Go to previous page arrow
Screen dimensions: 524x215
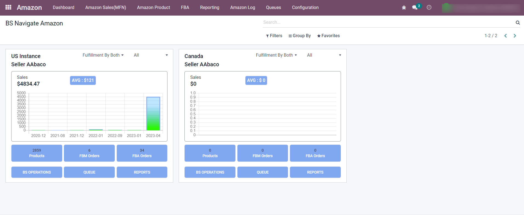coord(506,36)
